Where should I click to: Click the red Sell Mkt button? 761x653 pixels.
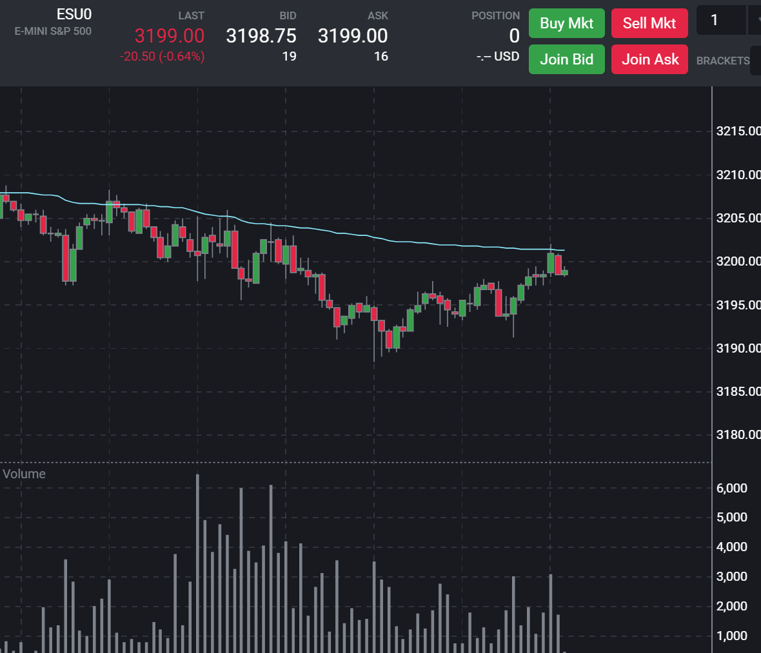click(649, 24)
